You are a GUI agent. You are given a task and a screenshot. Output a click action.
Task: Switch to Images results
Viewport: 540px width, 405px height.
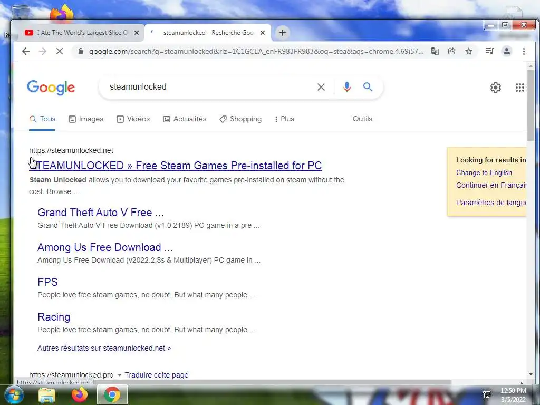coord(86,119)
